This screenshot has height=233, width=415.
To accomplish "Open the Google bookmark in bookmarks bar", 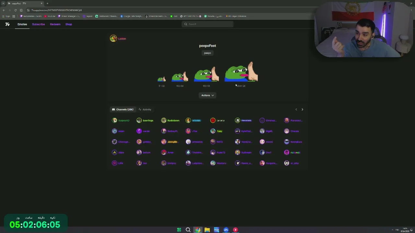I will [x=131, y=16].
